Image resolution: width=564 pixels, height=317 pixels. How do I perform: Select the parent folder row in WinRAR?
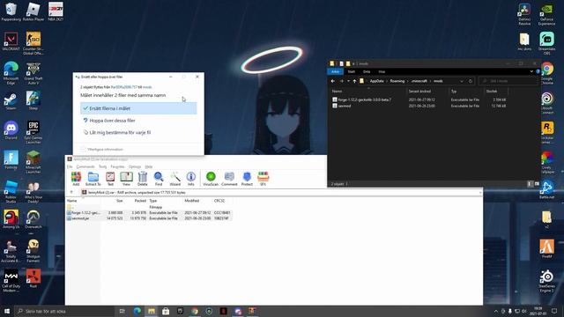(x=149, y=208)
